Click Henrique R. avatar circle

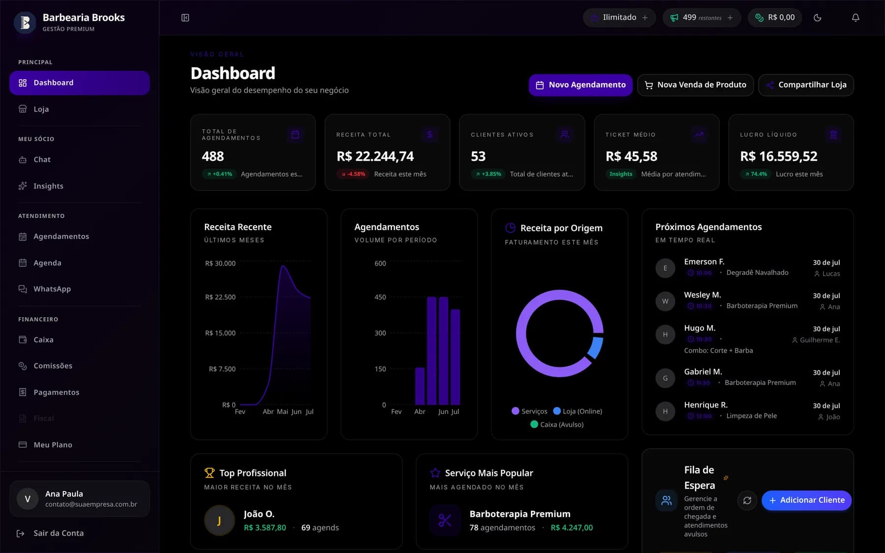pyautogui.click(x=665, y=411)
